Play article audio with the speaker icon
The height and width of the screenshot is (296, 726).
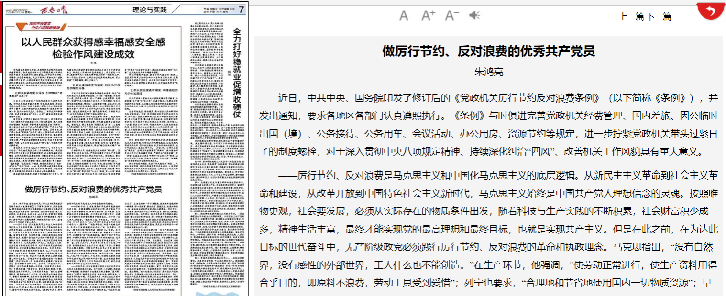(474, 16)
